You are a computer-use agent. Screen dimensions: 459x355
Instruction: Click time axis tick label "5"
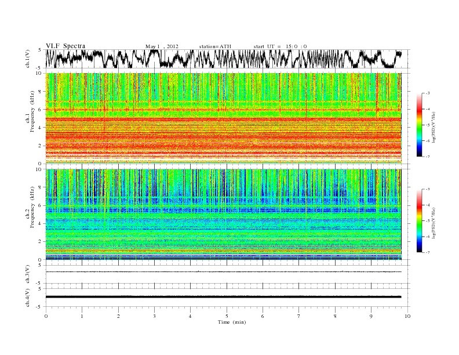coord(227,316)
